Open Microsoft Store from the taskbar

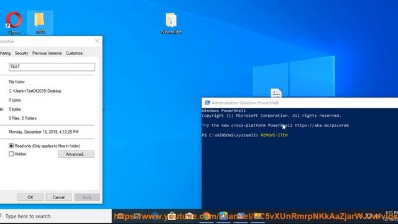pos(172,216)
